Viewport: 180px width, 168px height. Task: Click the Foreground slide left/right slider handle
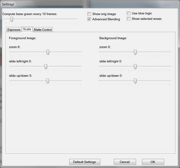coord(46,67)
